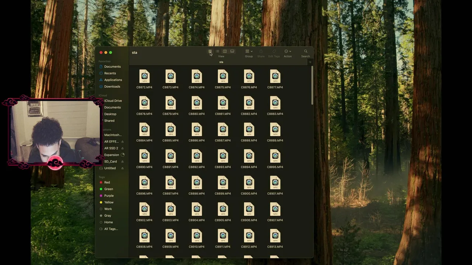Open the Action menu dropdown

[x=288, y=52]
